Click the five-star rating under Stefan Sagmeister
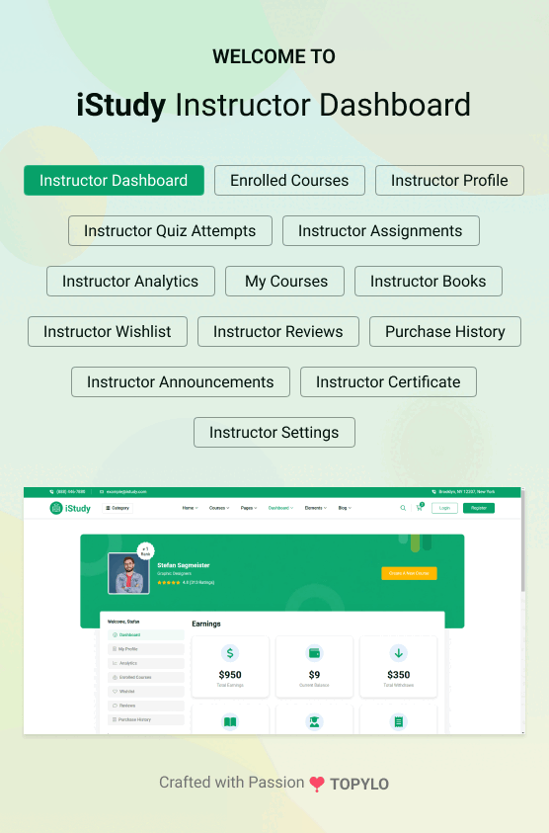549x833 pixels. click(168, 583)
